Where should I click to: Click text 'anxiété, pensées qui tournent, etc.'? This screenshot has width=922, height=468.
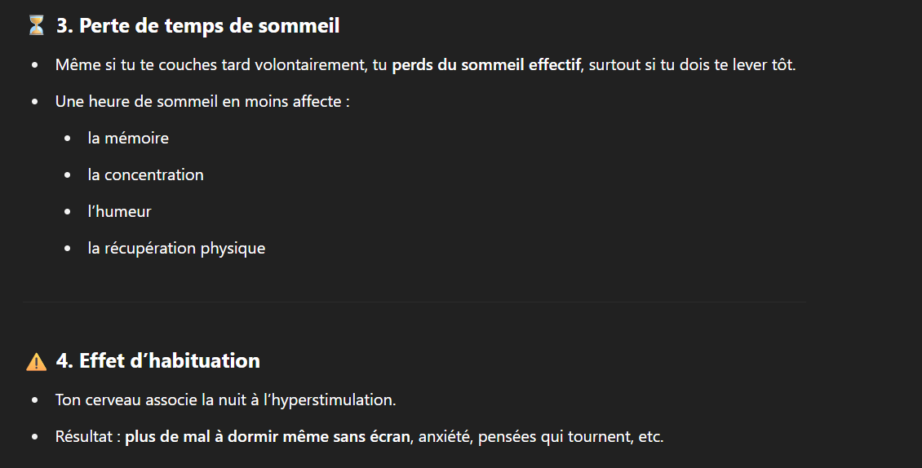pyautogui.click(x=541, y=437)
